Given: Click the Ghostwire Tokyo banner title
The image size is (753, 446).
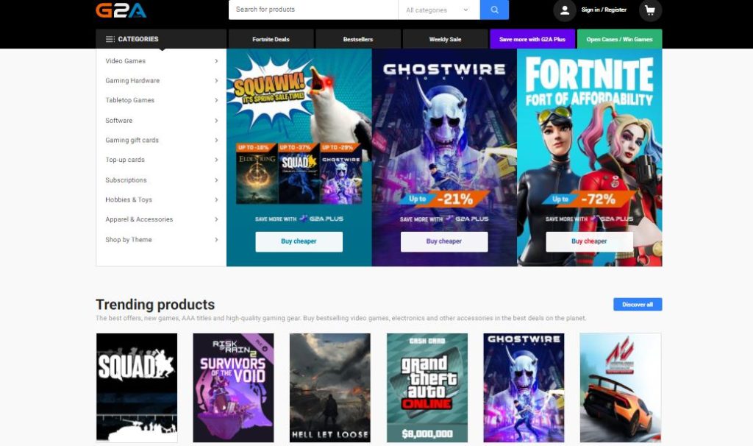Looking at the screenshot, I should [444, 71].
